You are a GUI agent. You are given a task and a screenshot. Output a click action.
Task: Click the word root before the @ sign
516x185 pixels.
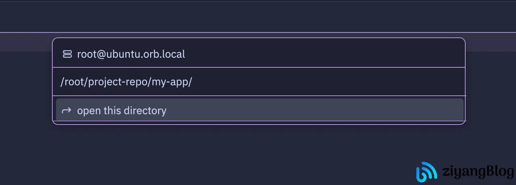point(85,54)
